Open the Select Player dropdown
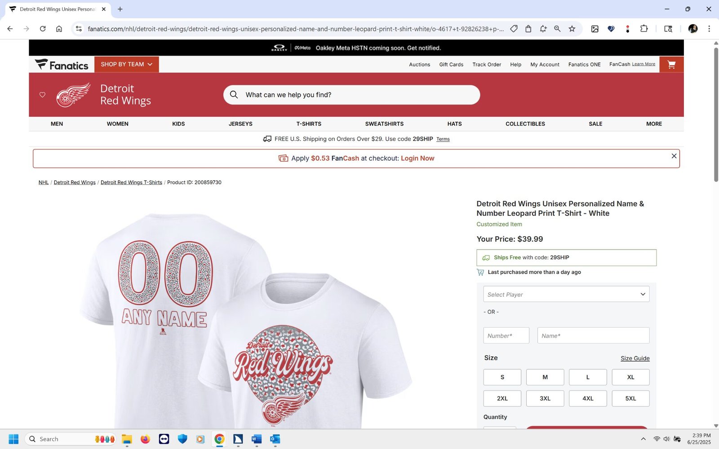Screen dimensions: 719x449 (566, 294)
